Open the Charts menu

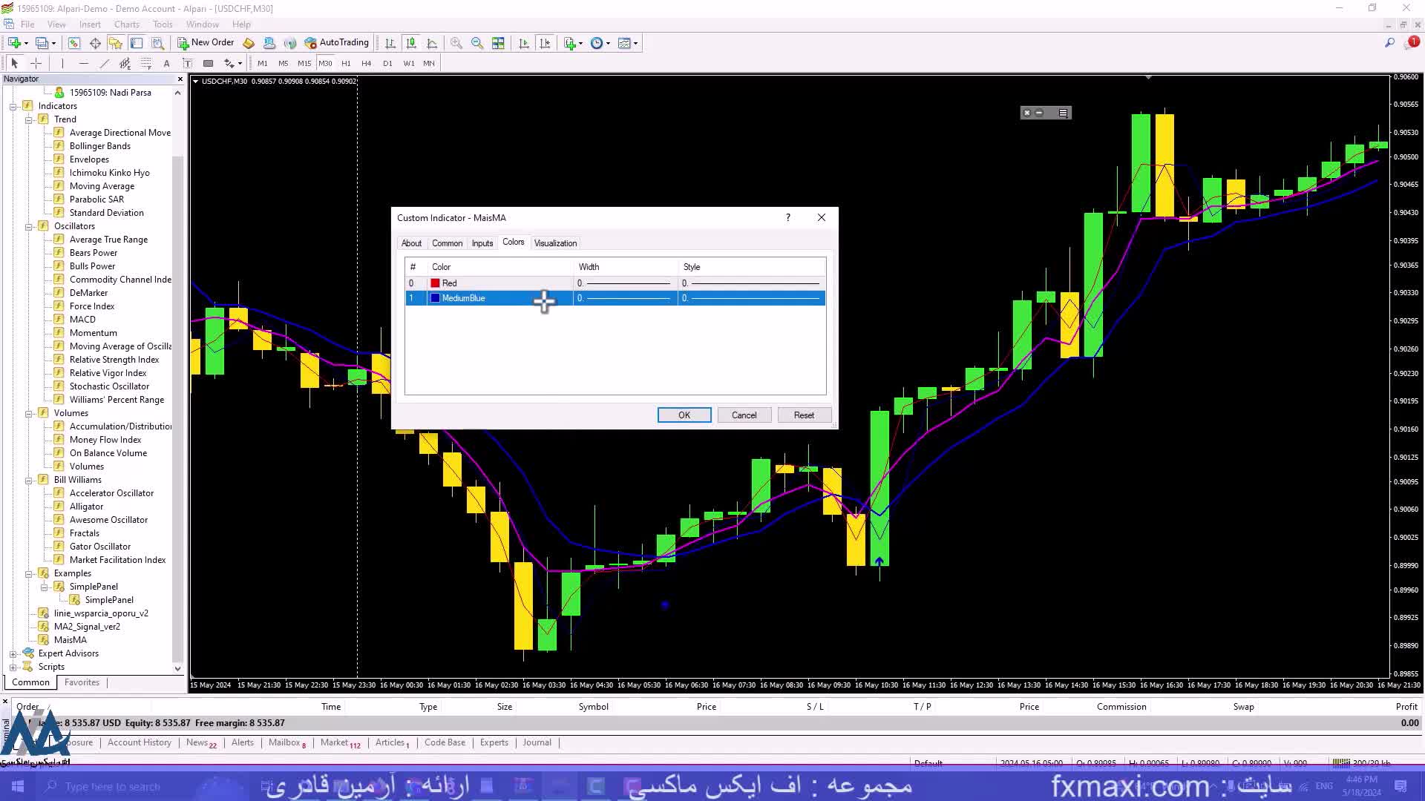click(126, 24)
